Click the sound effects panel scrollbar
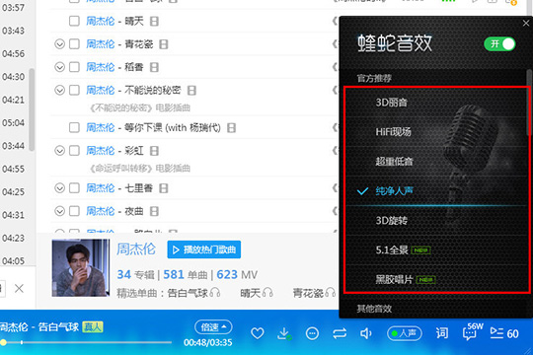The image size is (533, 355). pyautogui.click(x=529, y=103)
